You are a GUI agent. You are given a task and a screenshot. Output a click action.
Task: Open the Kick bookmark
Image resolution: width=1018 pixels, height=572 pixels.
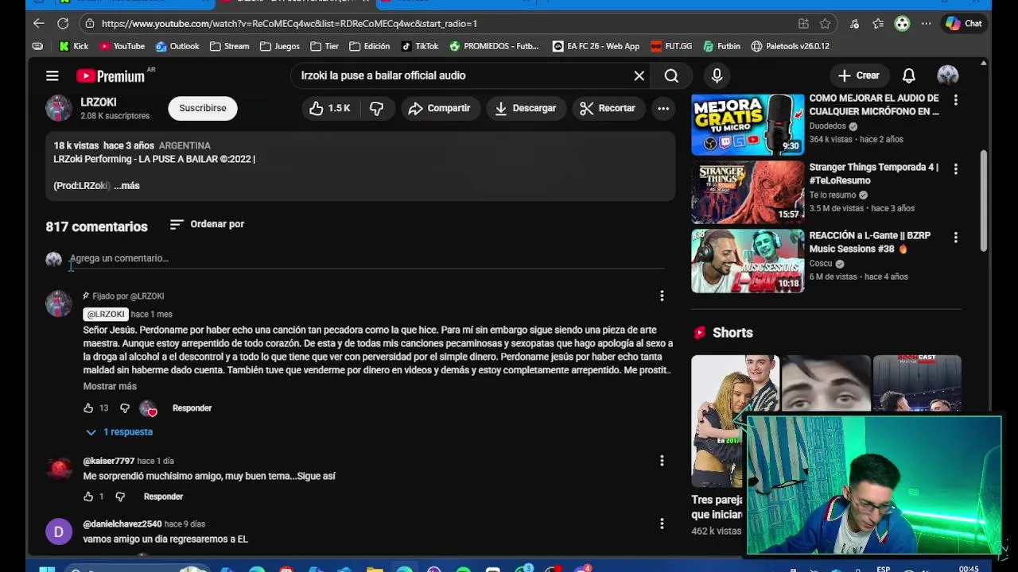[74, 46]
